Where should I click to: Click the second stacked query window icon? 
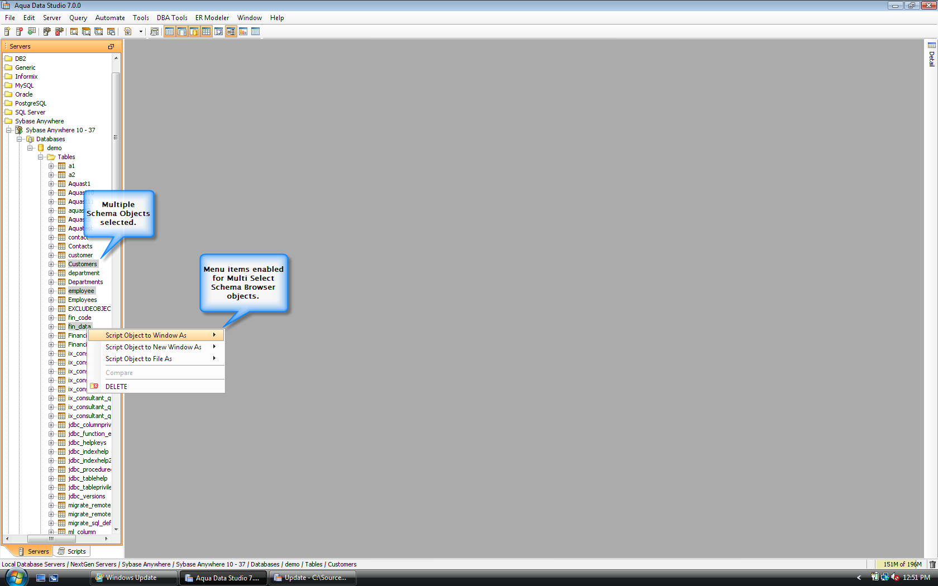pos(86,31)
